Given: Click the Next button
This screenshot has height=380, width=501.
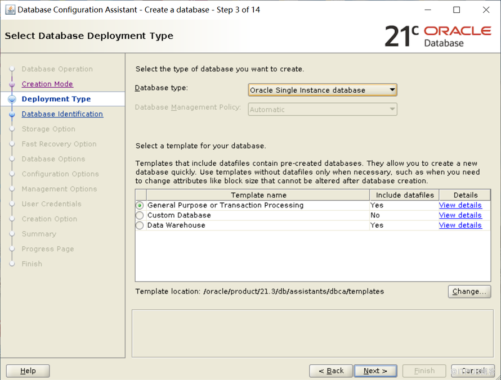Looking at the screenshot, I should click(x=375, y=371).
